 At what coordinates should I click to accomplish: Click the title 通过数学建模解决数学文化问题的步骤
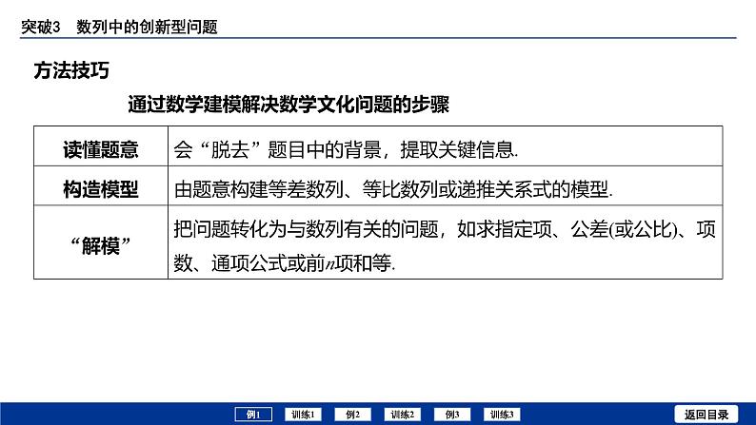pos(288,105)
